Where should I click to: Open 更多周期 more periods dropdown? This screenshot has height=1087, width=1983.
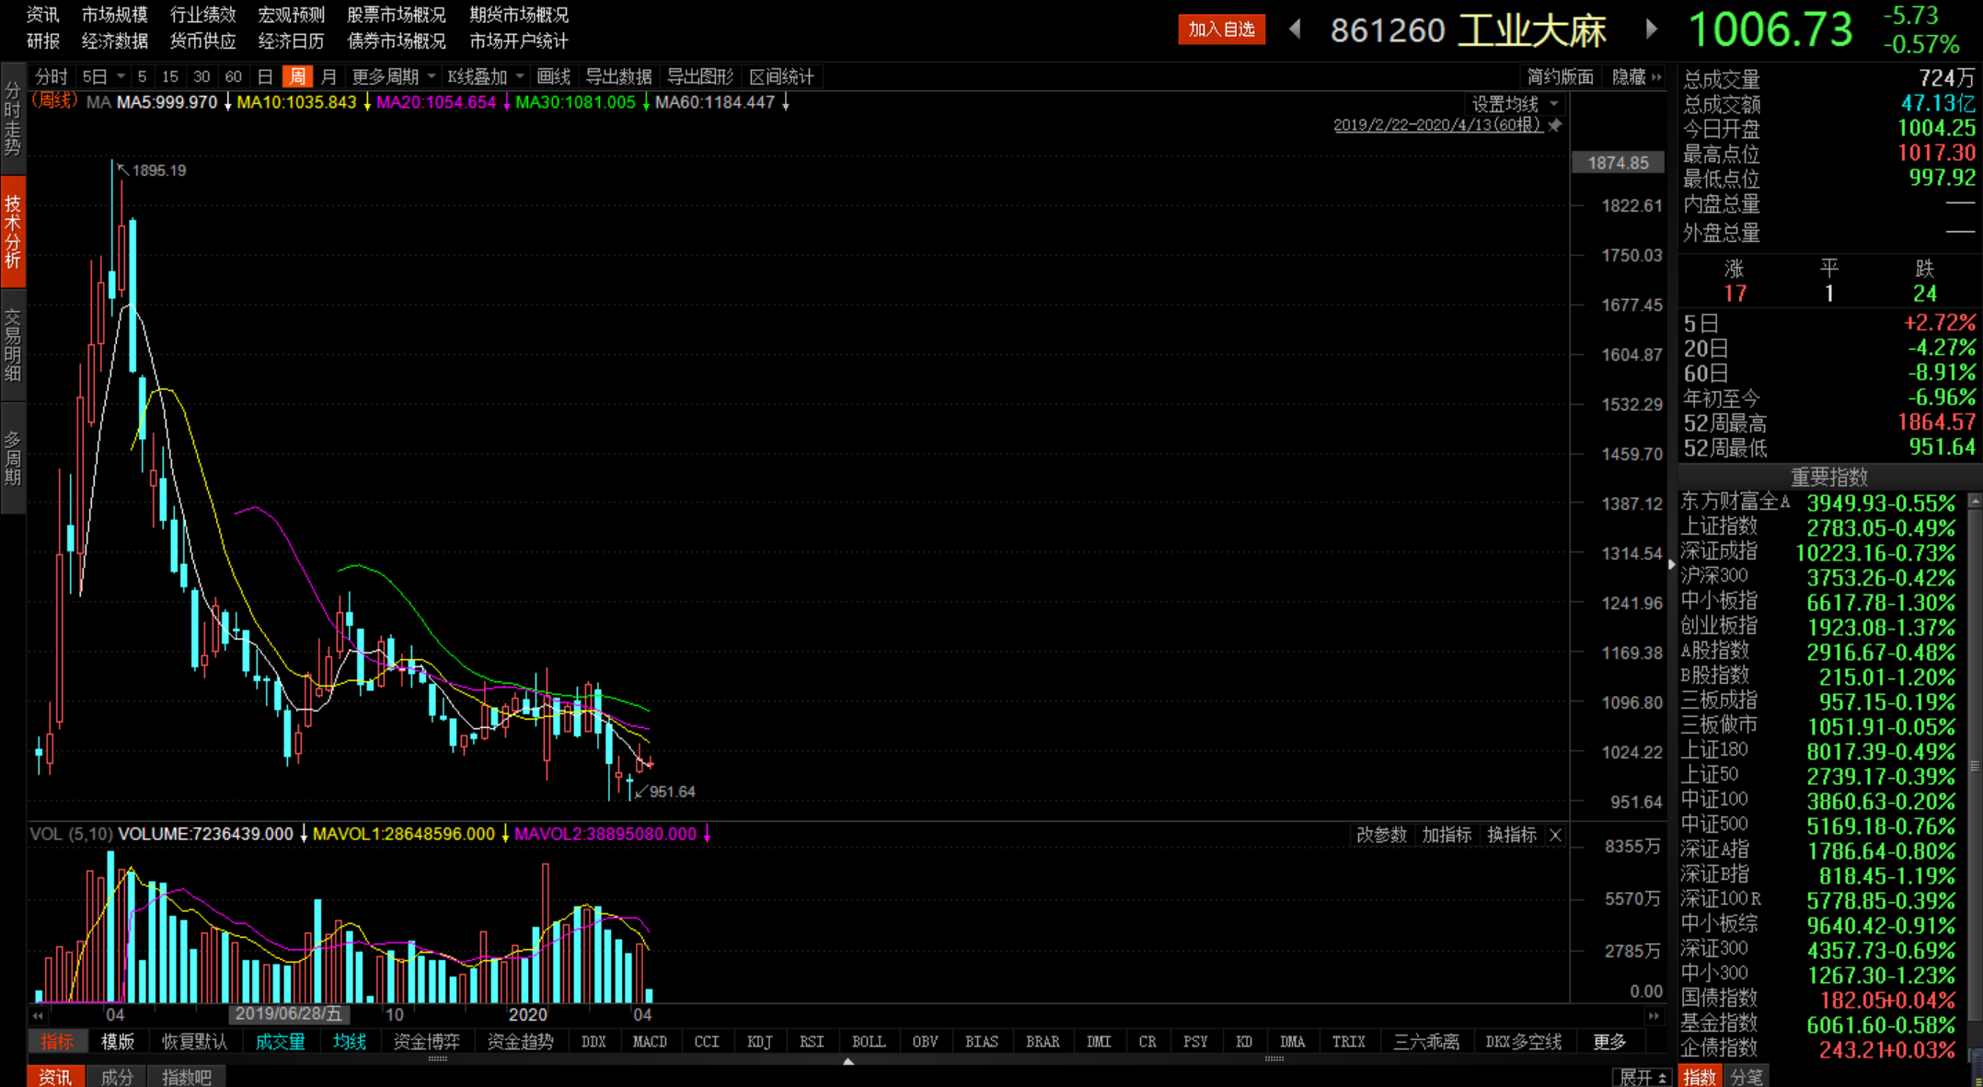pyautogui.click(x=393, y=76)
